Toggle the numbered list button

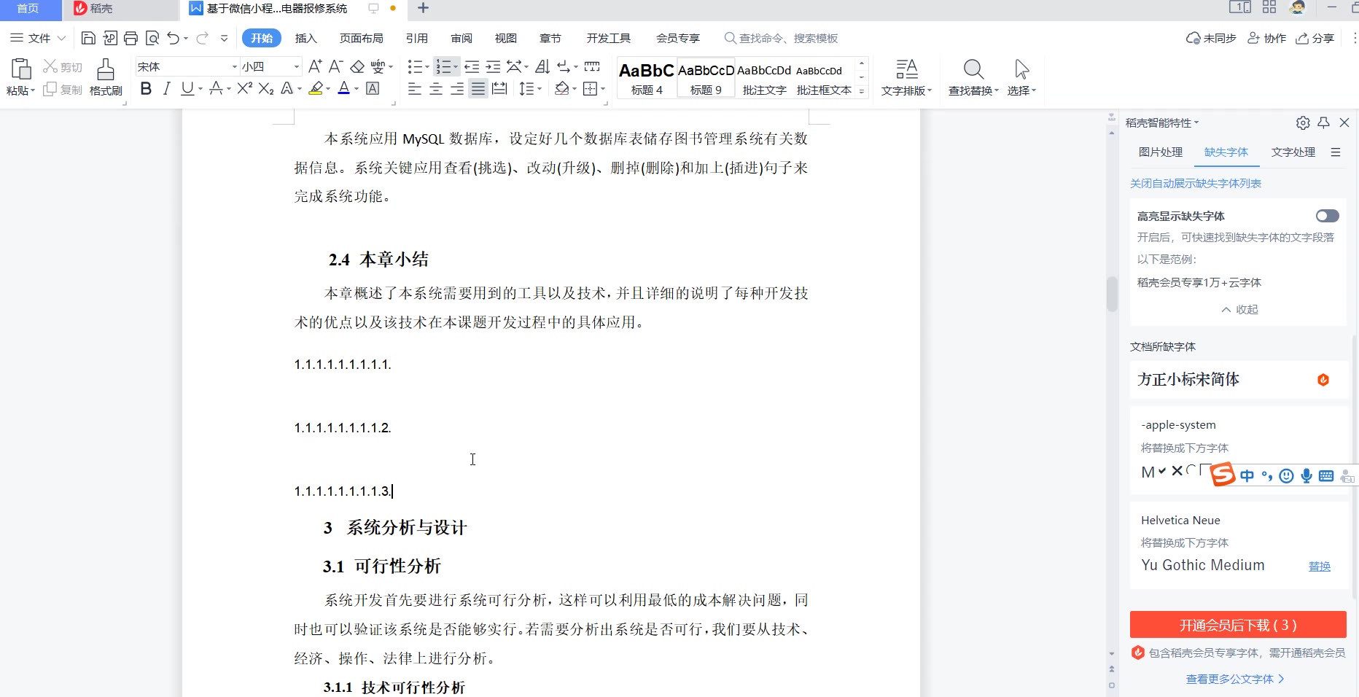click(x=443, y=67)
